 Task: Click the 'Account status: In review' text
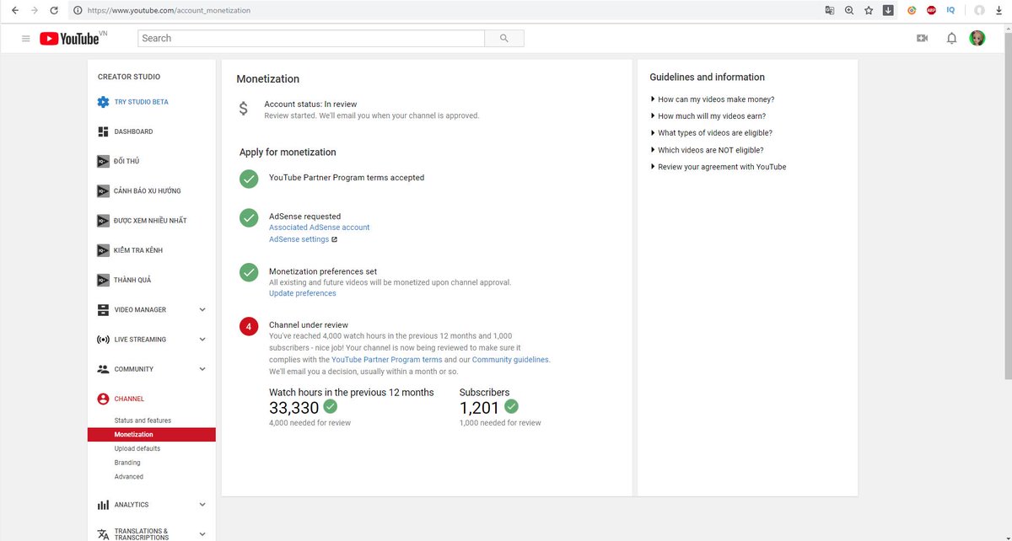click(310, 104)
